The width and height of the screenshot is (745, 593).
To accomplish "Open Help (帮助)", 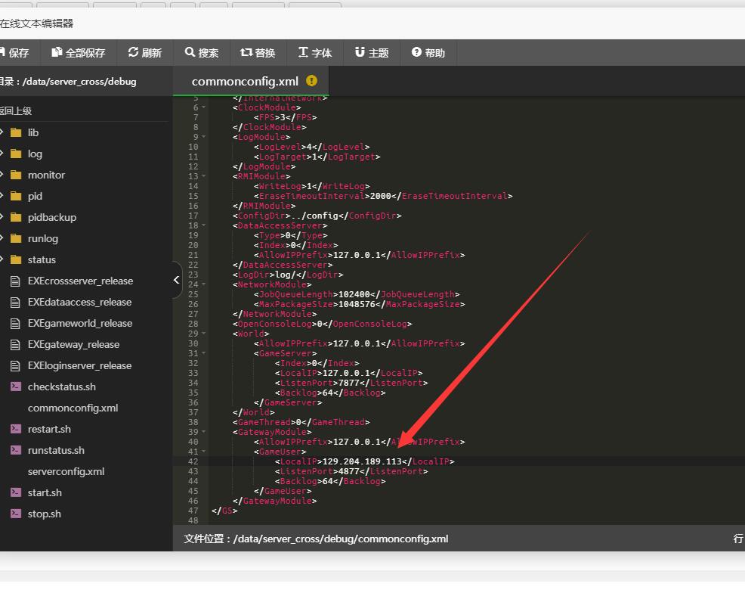I will [416, 52].
